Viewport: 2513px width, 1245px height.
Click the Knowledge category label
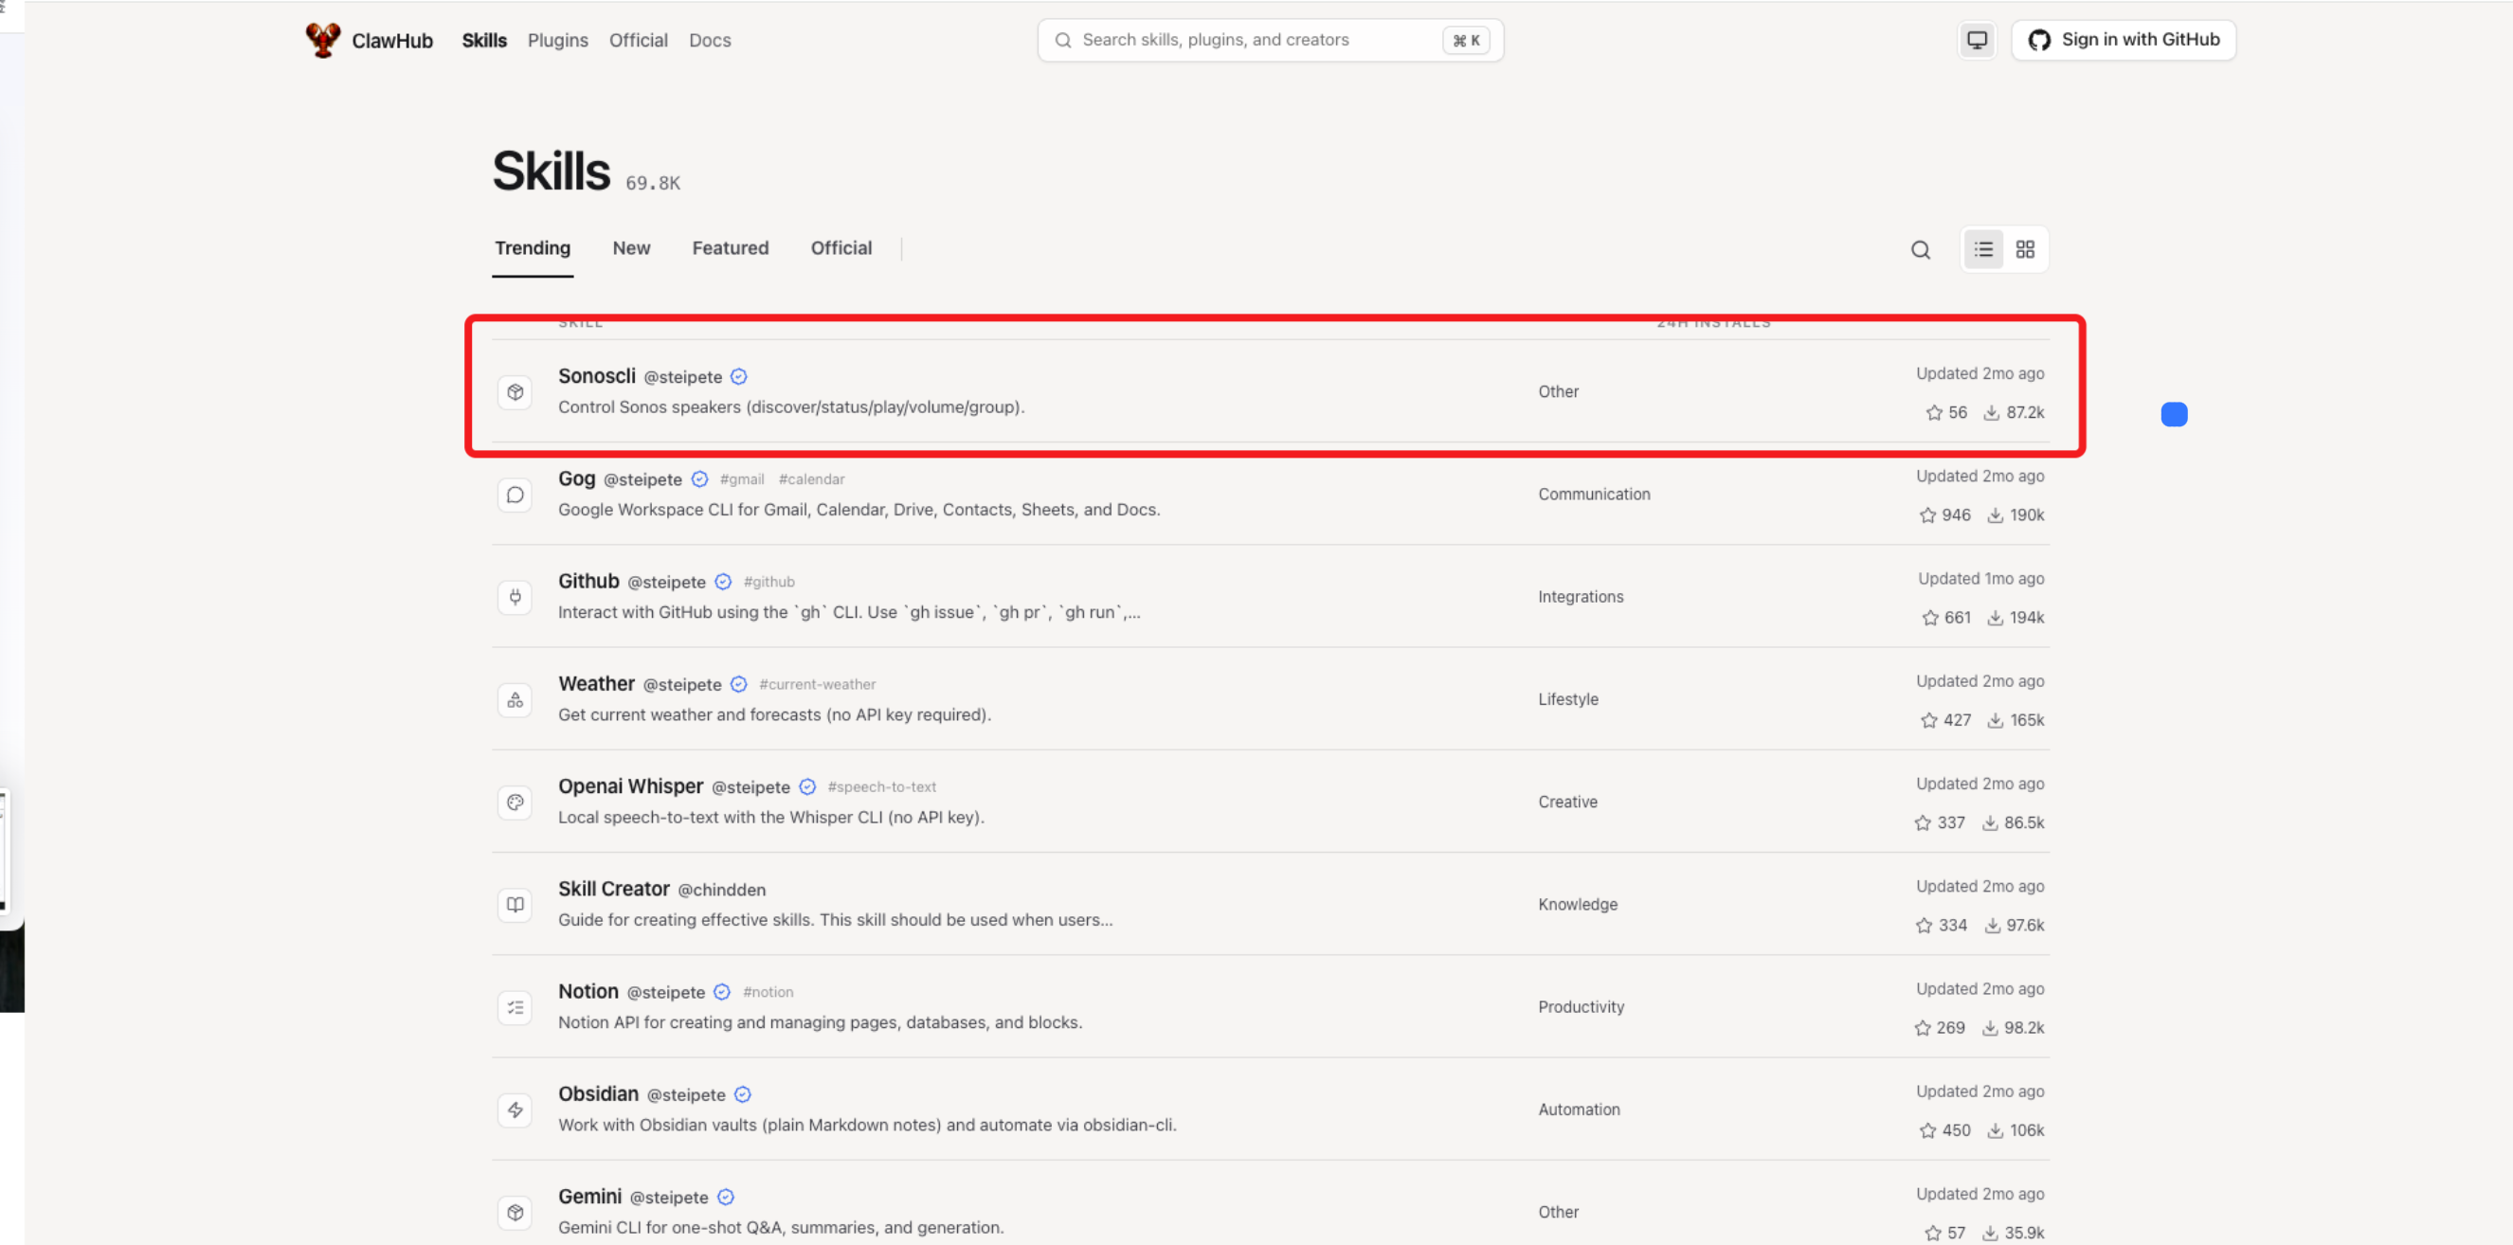point(1578,905)
